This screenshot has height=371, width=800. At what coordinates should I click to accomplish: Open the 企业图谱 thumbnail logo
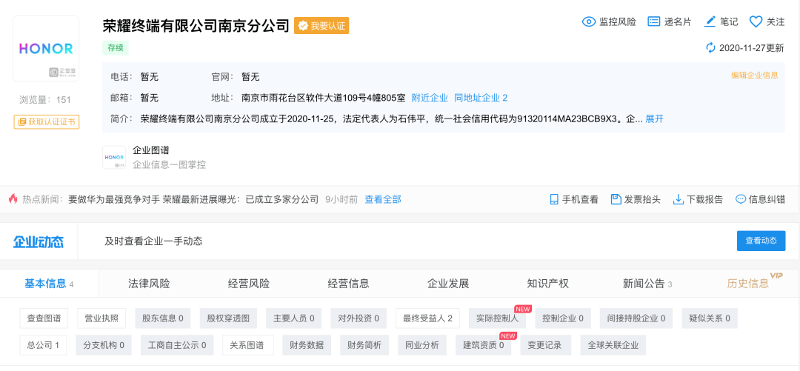[x=114, y=157]
